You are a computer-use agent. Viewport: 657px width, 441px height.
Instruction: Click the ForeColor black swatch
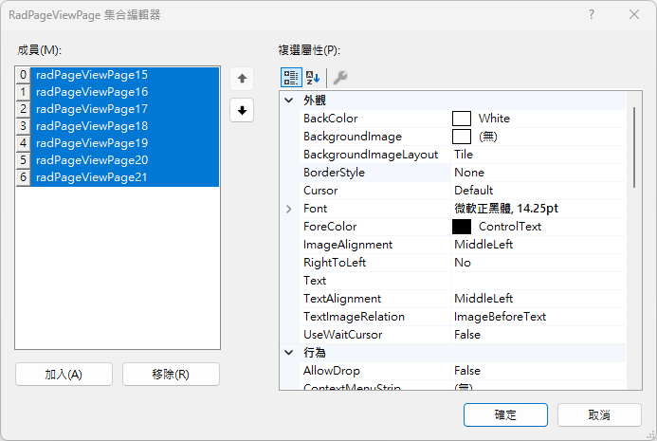point(462,227)
